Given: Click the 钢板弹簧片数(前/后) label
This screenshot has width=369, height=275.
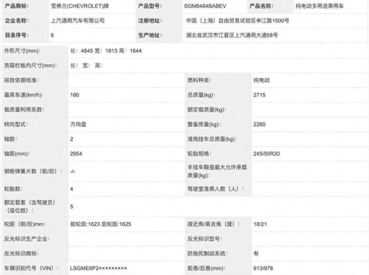Looking at the screenshot, I should [33, 171].
